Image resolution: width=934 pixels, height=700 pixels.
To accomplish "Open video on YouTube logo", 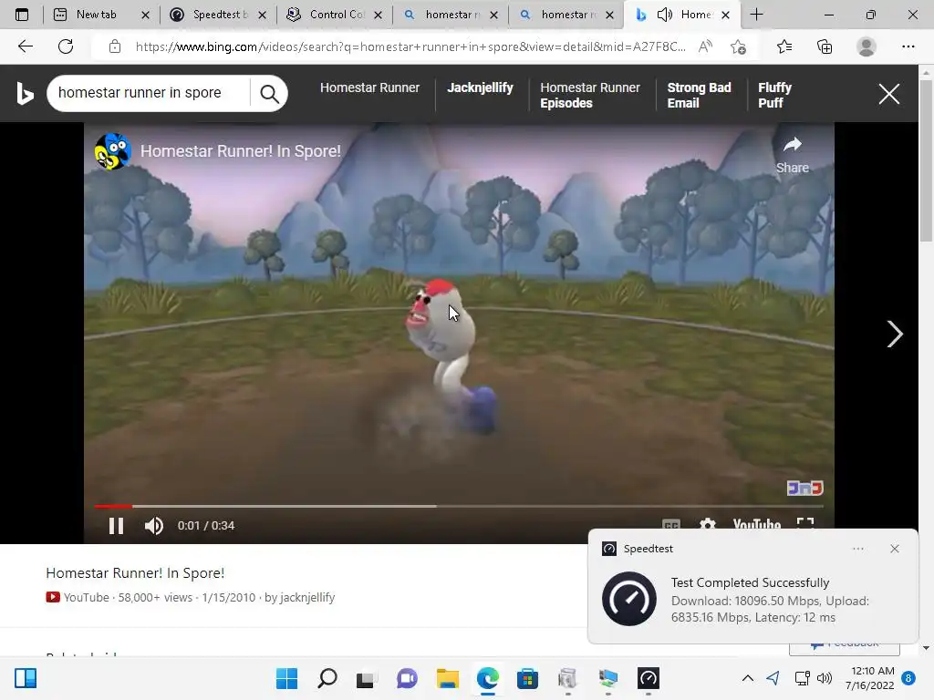I will (756, 524).
